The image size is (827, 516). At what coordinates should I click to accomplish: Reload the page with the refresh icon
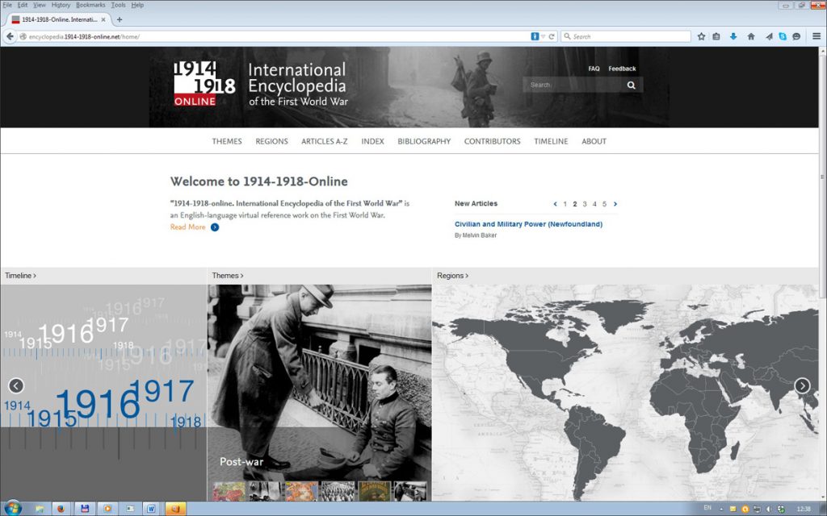point(552,36)
